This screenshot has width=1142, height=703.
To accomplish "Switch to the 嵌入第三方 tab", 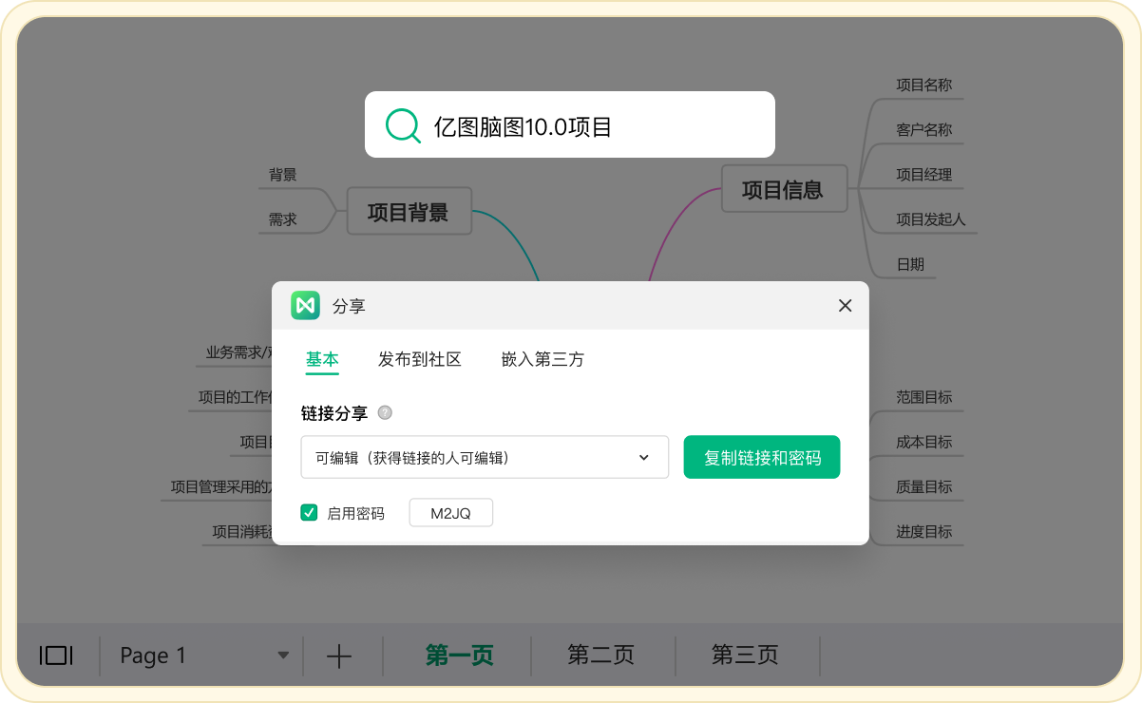I will (x=542, y=359).
